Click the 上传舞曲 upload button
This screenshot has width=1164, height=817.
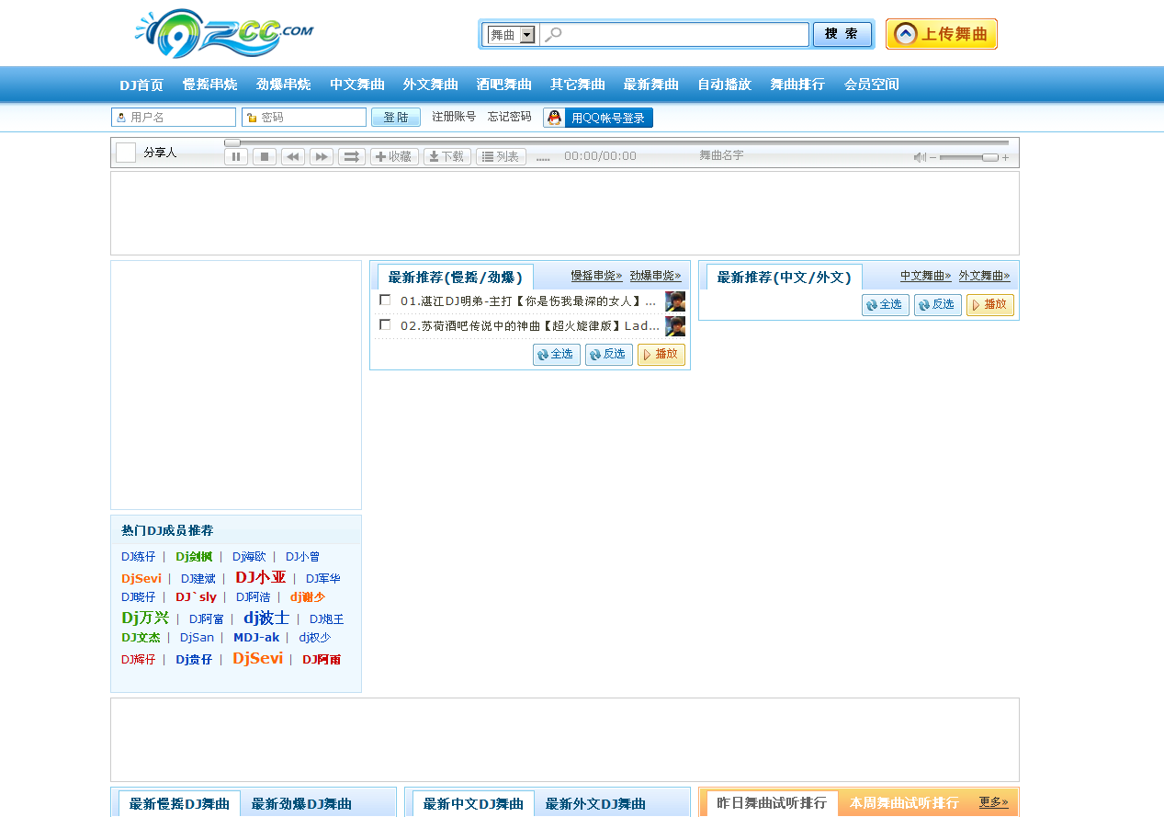[942, 35]
